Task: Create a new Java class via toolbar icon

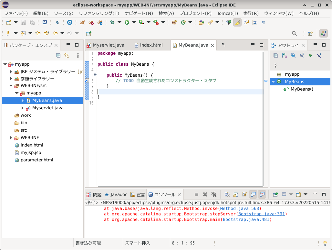Action: 183,22
